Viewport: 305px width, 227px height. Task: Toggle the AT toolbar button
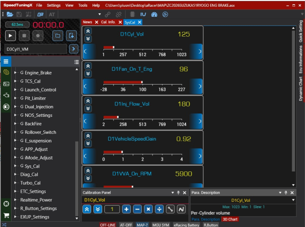click(x=52, y=14)
